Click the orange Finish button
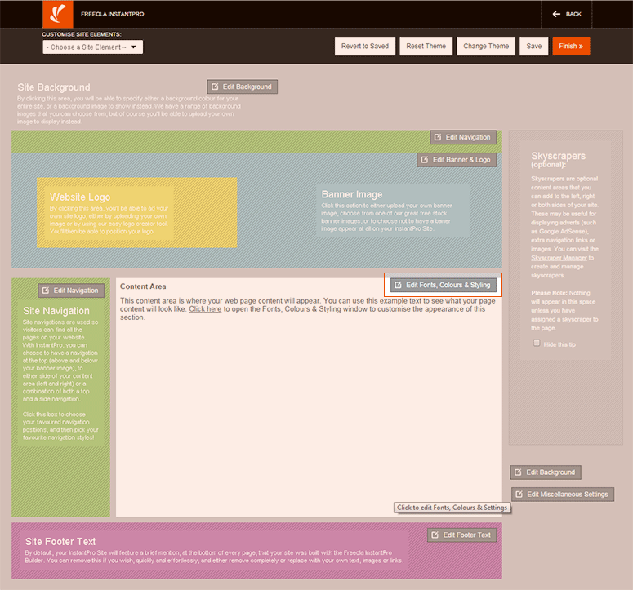 [571, 46]
